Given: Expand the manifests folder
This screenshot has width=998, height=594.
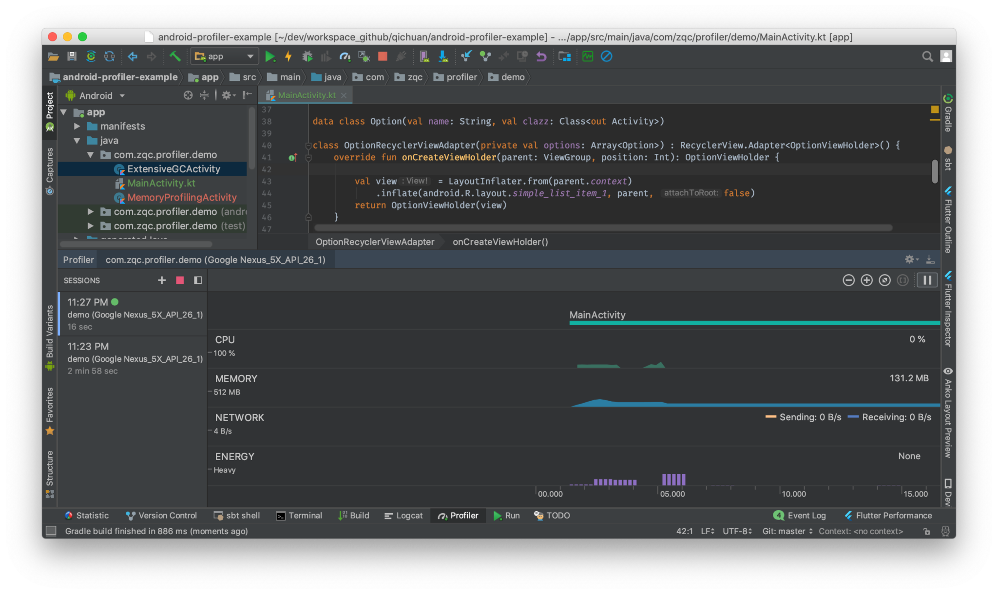Looking at the screenshot, I should click(x=77, y=126).
